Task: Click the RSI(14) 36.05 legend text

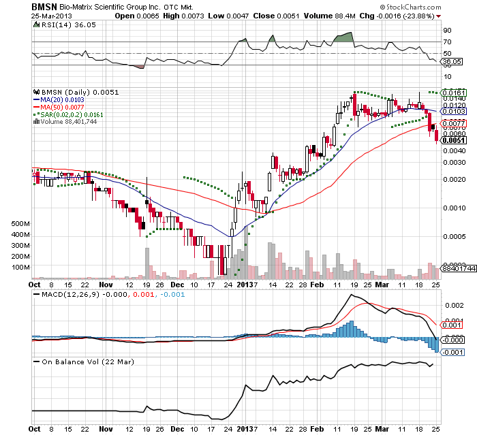Action: click(68, 25)
